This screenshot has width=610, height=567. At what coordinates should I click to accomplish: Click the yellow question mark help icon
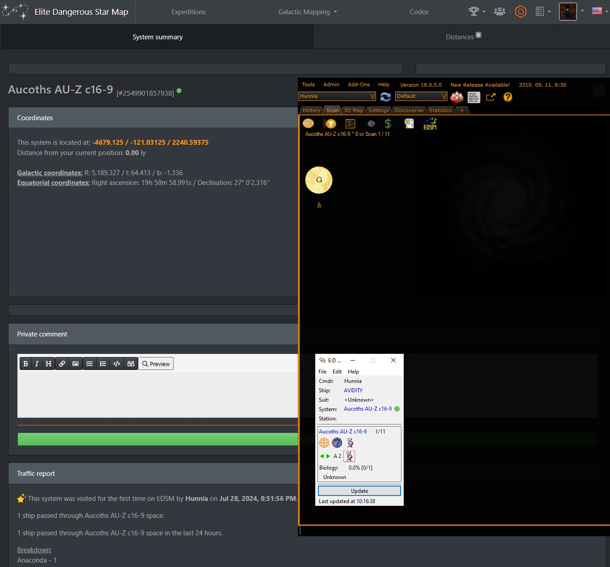[x=508, y=97]
